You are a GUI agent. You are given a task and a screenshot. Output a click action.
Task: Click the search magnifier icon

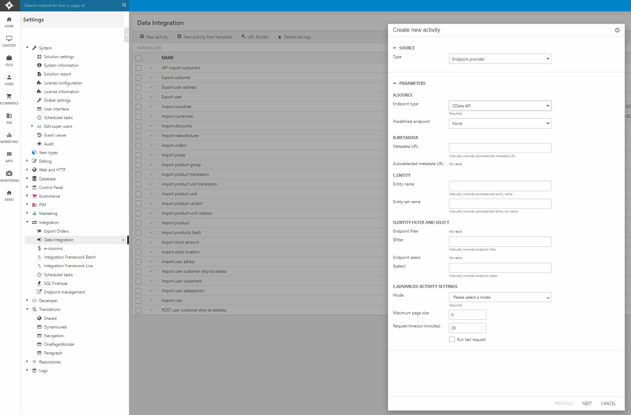pyautogui.click(x=124, y=5)
